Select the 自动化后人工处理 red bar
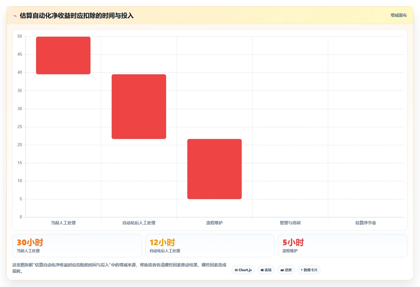The image size is (420, 287). pyautogui.click(x=139, y=107)
